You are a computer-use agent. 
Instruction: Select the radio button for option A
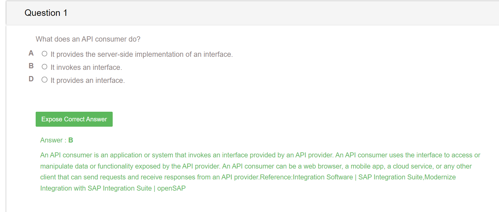44,54
